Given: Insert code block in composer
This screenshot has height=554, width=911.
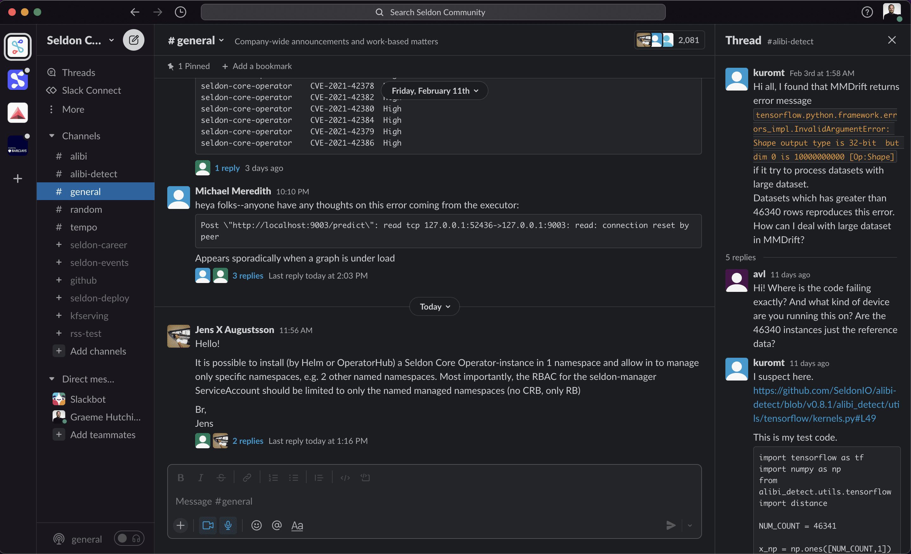Looking at the screenshot, I should pos(365,477).
